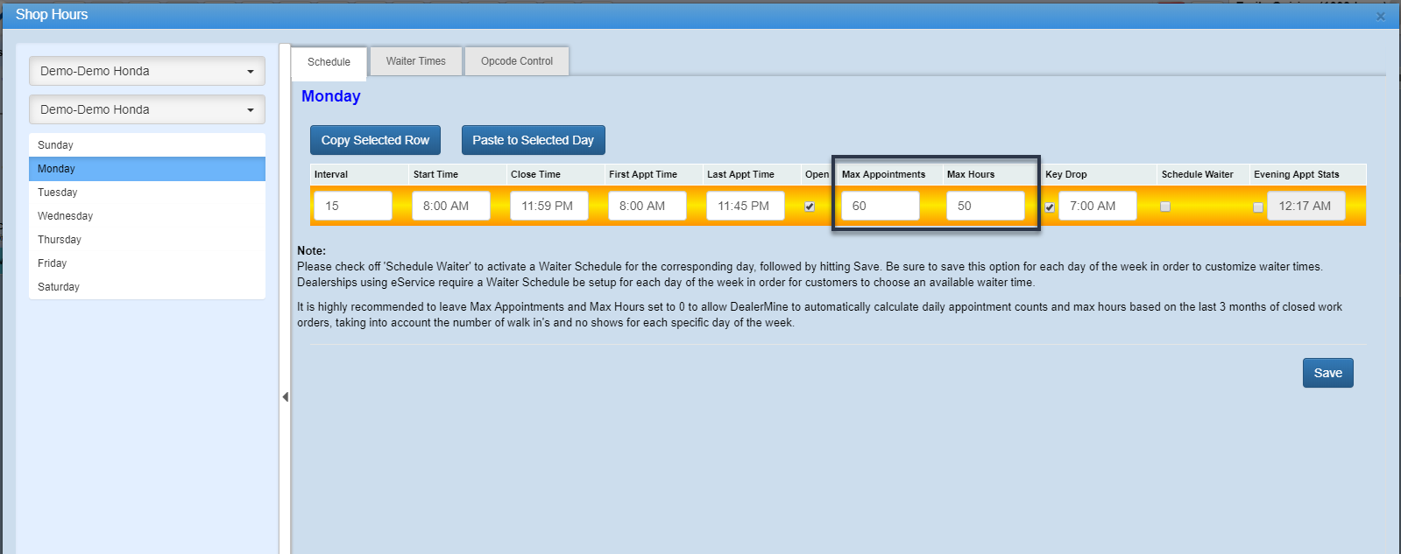Click the Interval input box
1401x554 pixels.
pyautogui.click(x=352, y=206)
